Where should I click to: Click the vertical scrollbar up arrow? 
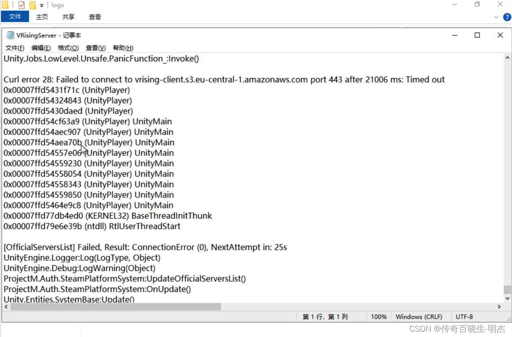click(x=507, y=58)
